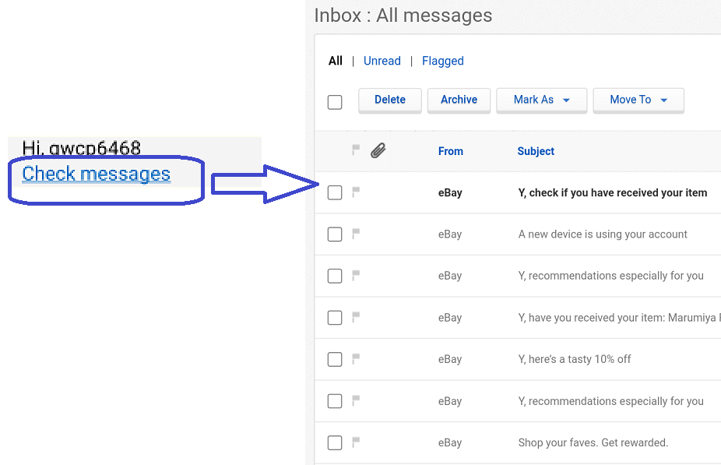Open 'A new device is using your account'

point(603,234)
